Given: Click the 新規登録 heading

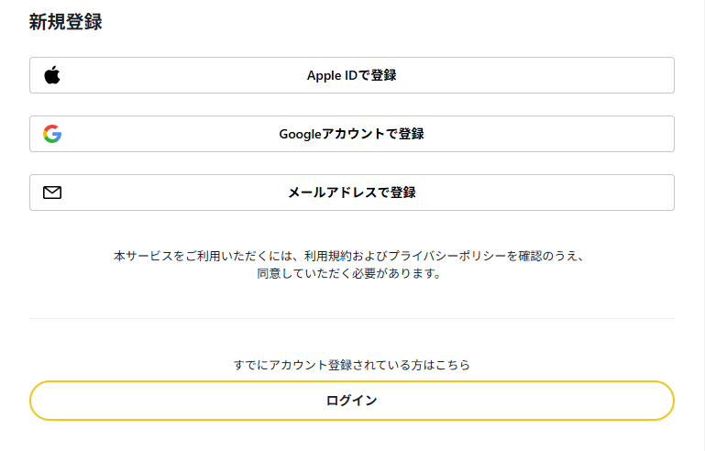Looking at the screenshot, I should [65, 23].
